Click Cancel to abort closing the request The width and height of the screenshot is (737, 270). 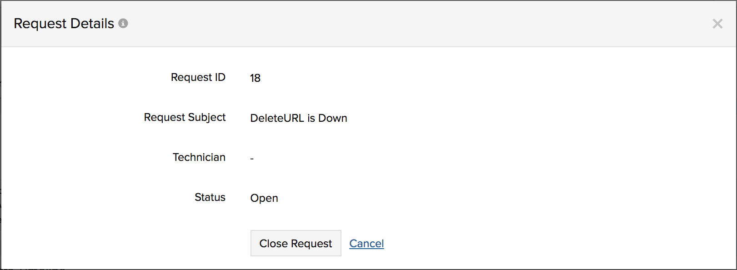coord(366,243)
